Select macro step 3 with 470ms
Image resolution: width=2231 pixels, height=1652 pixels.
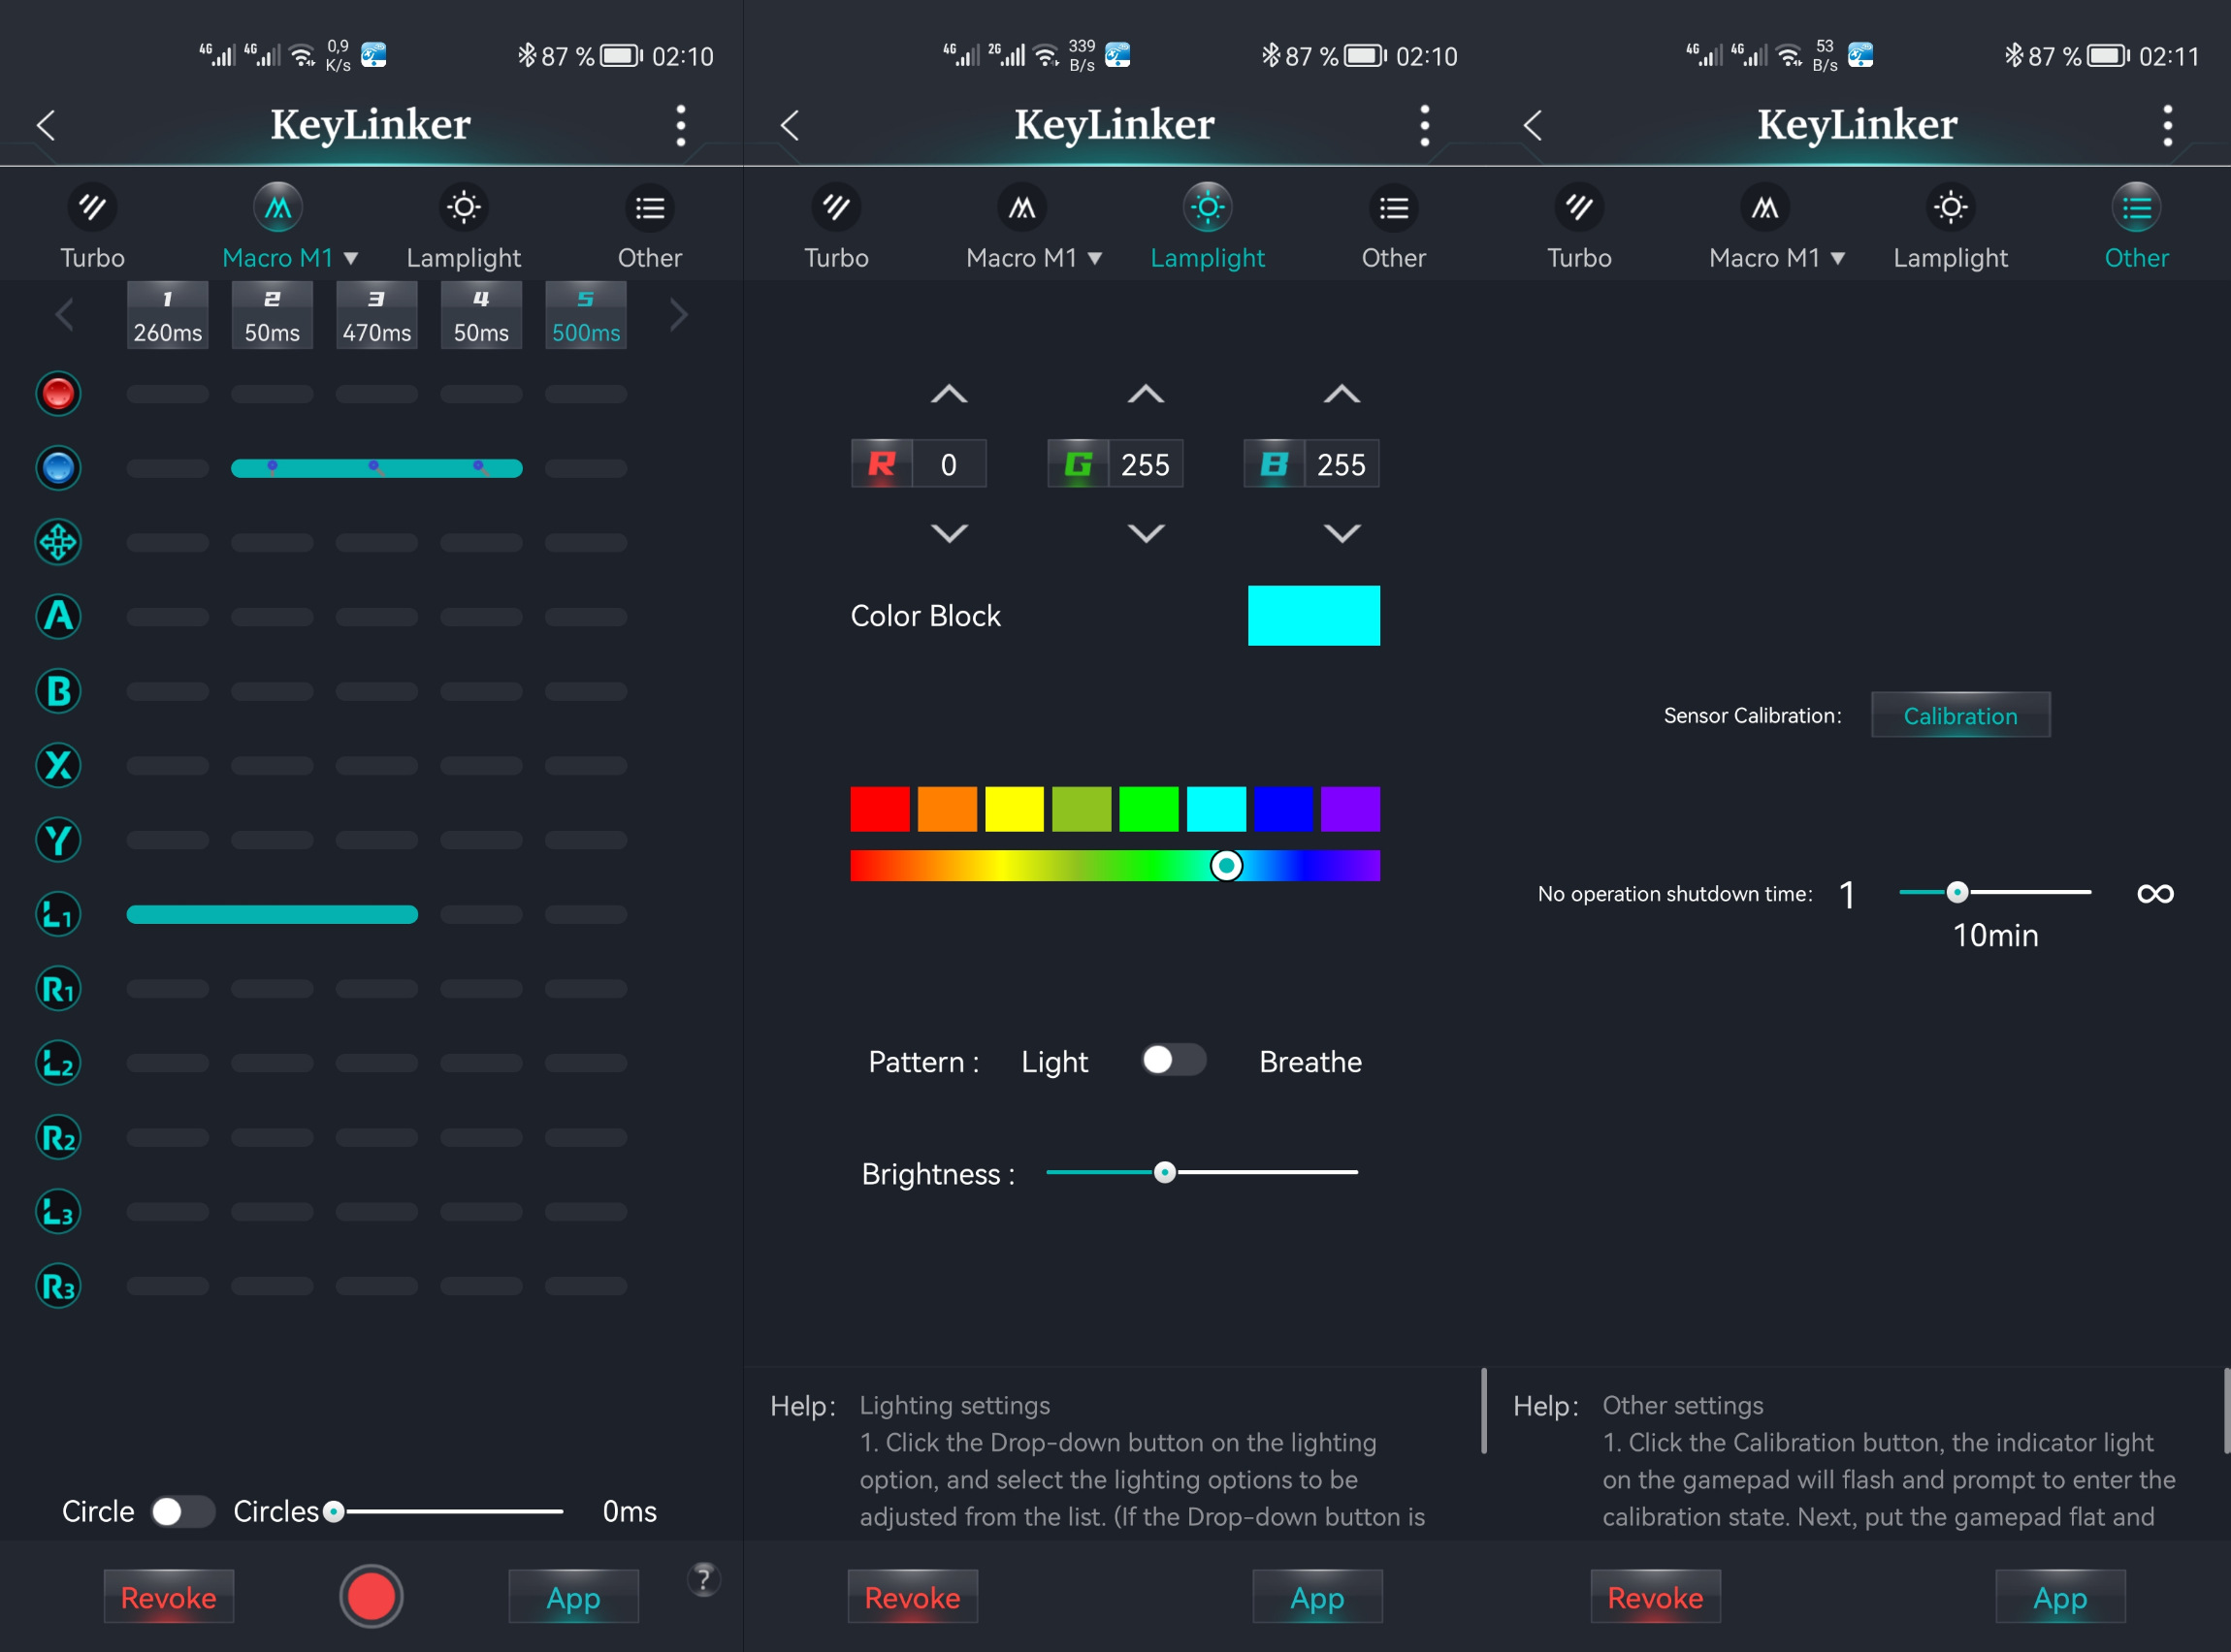[x=376, y=315]
